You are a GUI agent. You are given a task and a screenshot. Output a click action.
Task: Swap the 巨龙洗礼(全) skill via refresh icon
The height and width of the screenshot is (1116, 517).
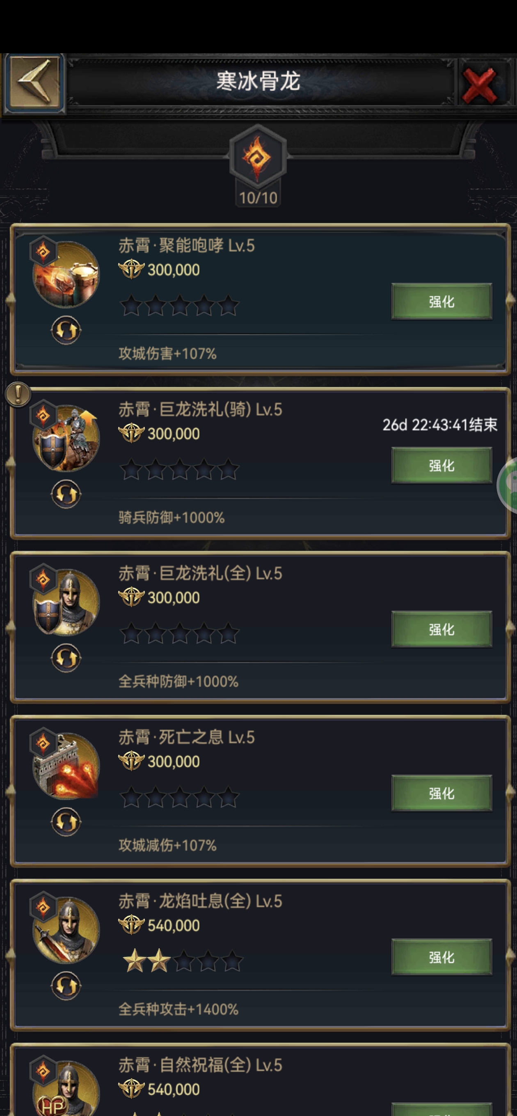[66, 658]
